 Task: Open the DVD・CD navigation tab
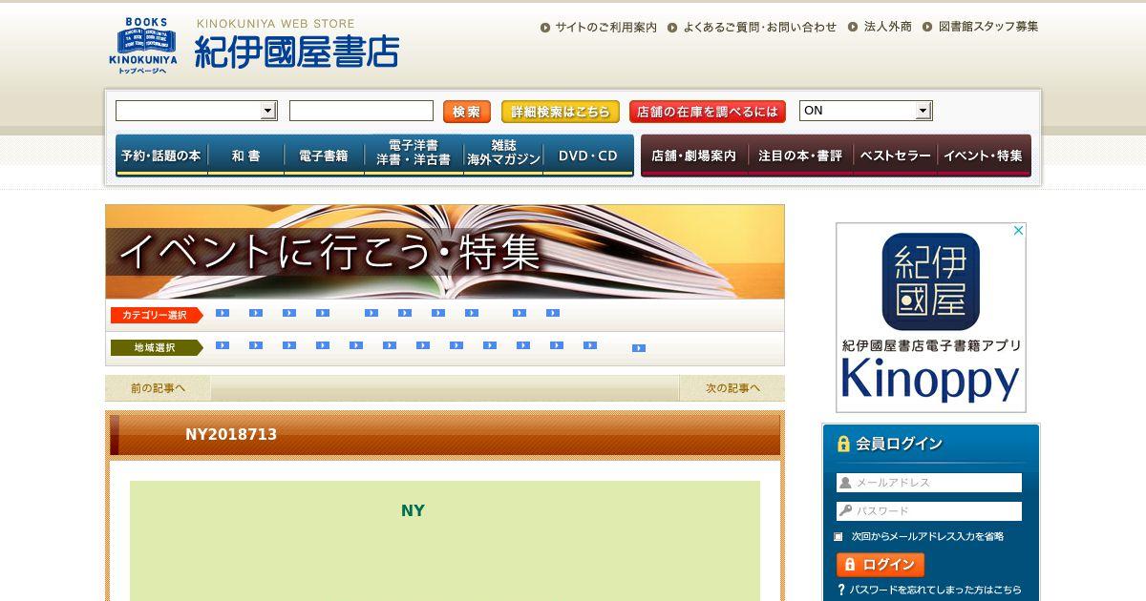coord(588,155)
